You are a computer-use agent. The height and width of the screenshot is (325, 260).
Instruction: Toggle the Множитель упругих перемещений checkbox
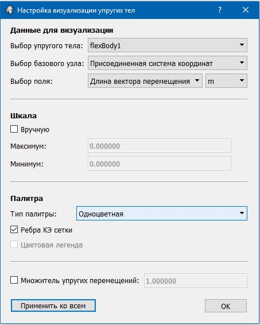coord(14,280)
